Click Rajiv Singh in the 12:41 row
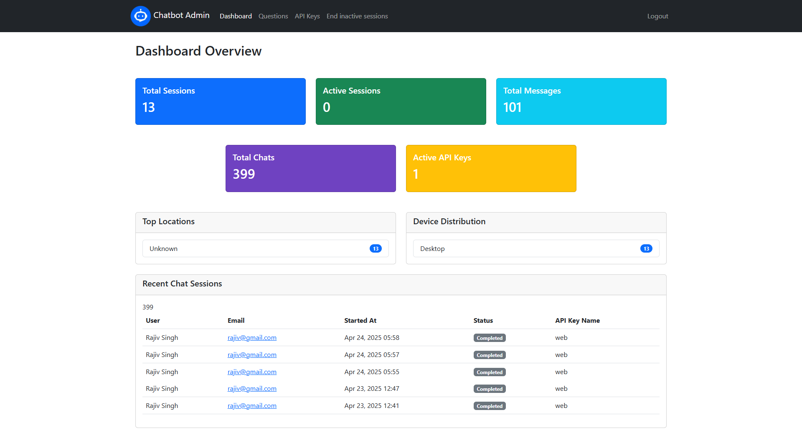This screenshot has width=802, height=438. [x=162, y=405]
